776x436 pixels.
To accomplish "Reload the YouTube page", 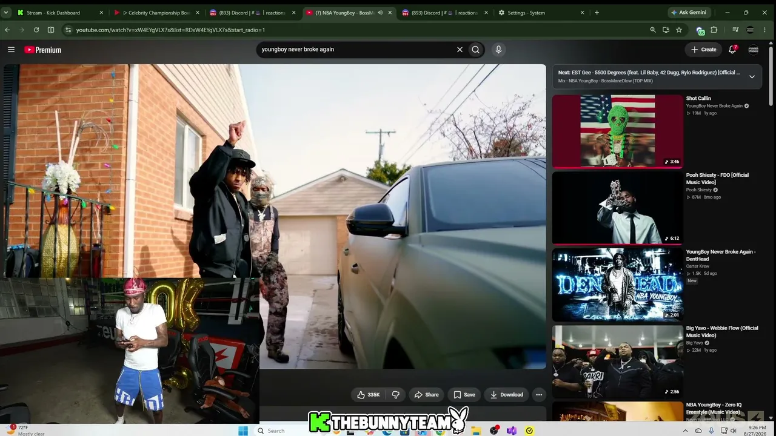I will click(x=36, y=30).
